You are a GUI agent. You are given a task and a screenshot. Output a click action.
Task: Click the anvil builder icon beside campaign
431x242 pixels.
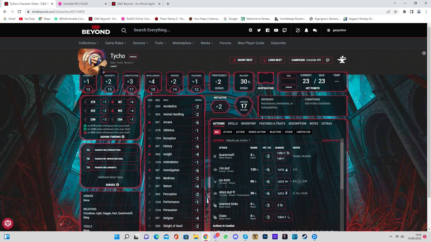coord(342,60)
